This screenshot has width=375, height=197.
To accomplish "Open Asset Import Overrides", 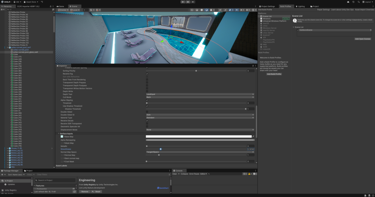I will point(365,10).
